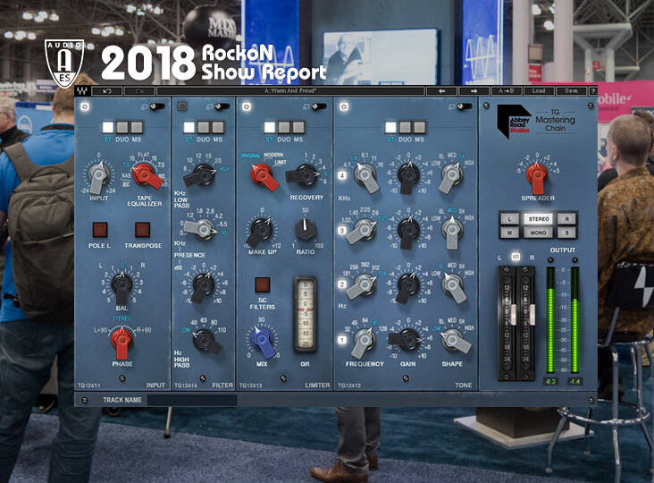
Task: Toggle the power button of the Filter module
Action: click(x=182, y=106)
